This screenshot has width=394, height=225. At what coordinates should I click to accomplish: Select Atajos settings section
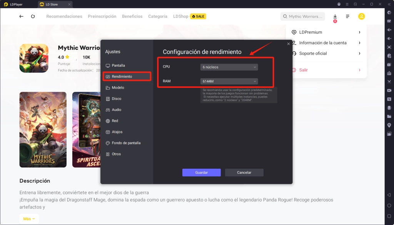(x=127, y=132)
